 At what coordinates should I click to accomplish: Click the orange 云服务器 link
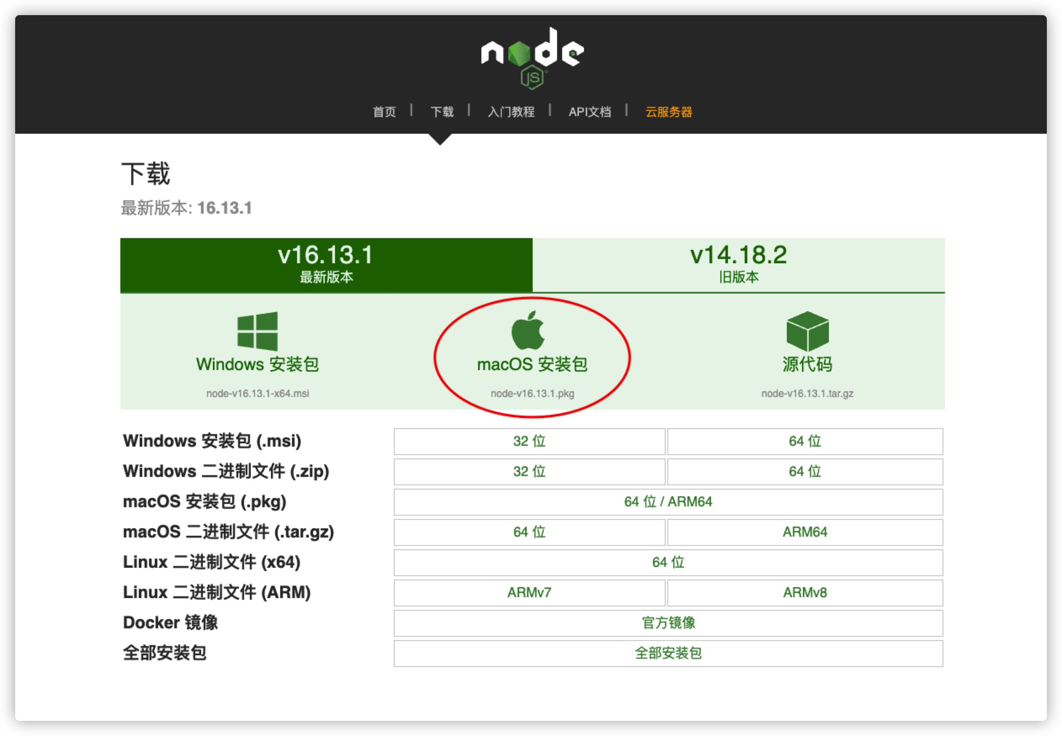[x=669, y=111]
